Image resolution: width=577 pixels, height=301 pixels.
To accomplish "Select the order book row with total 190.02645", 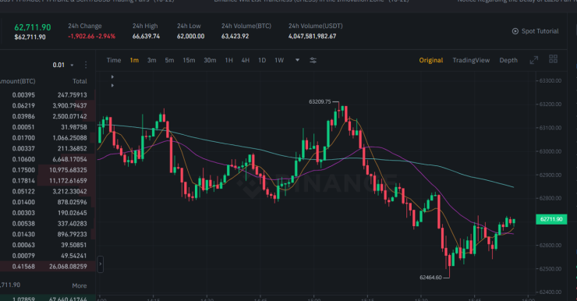I will point(48,213).
